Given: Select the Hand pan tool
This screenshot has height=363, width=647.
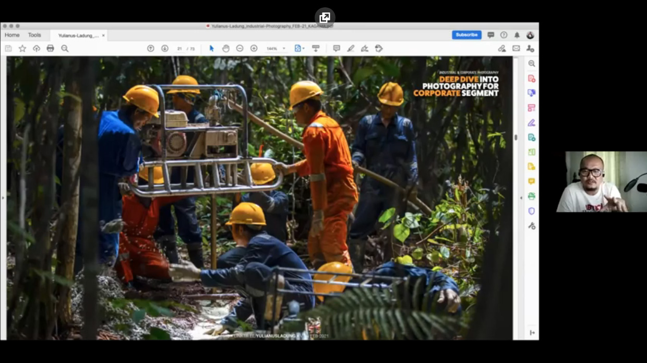Looking at the screenshot, I should (225, 48).
